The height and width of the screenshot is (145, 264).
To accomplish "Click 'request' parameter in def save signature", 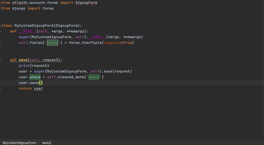I will click(x=50, y=60).
